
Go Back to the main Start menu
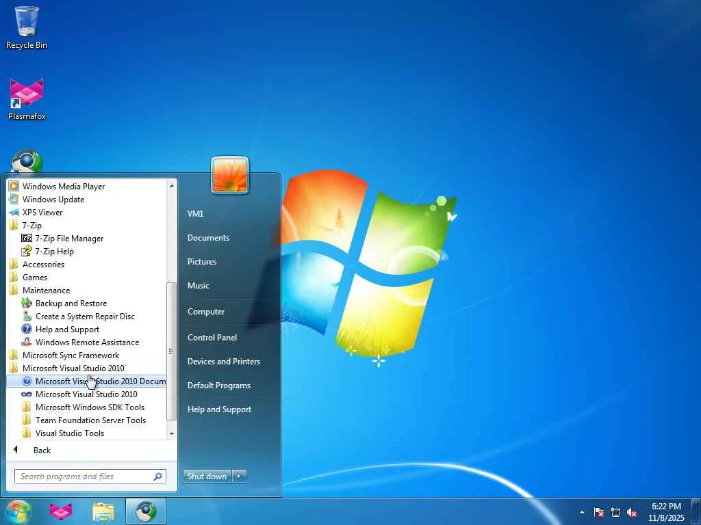pos(42,450)
